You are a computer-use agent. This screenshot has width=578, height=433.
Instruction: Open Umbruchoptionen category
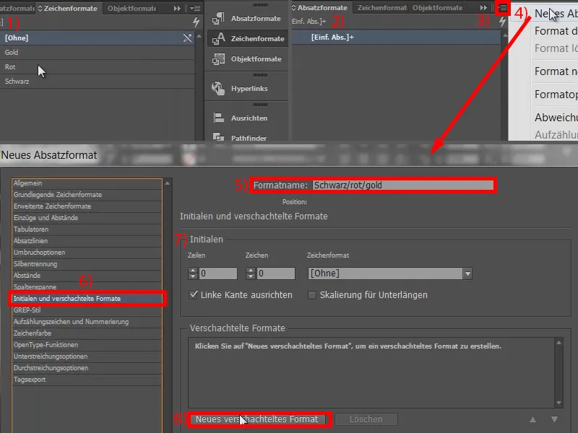(87, 253)
